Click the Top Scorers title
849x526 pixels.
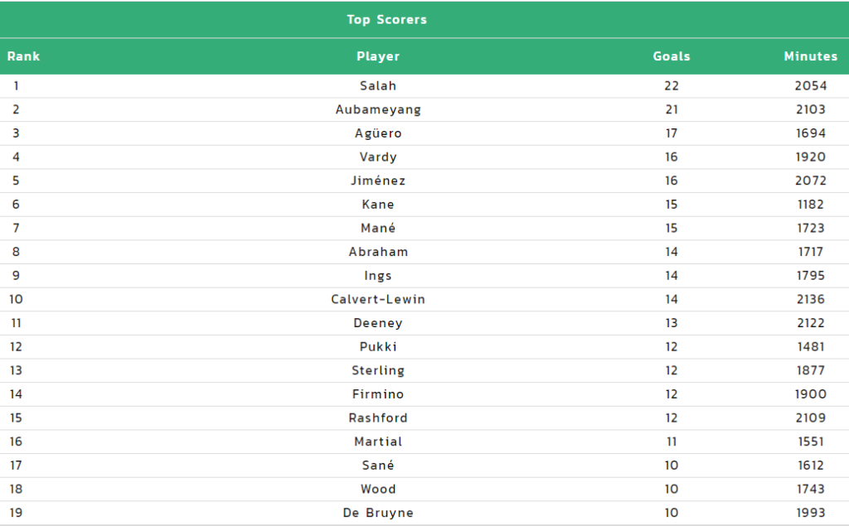386,20
